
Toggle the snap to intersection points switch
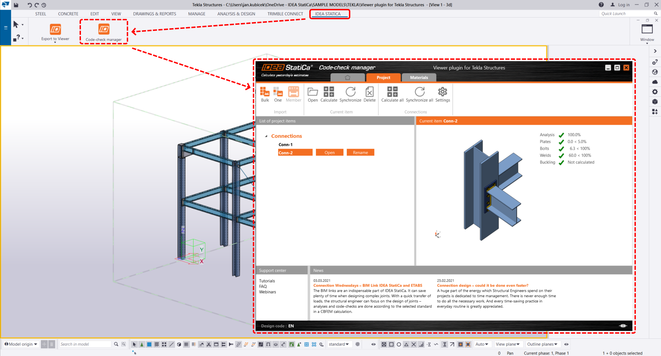click(x=414, y=344)
